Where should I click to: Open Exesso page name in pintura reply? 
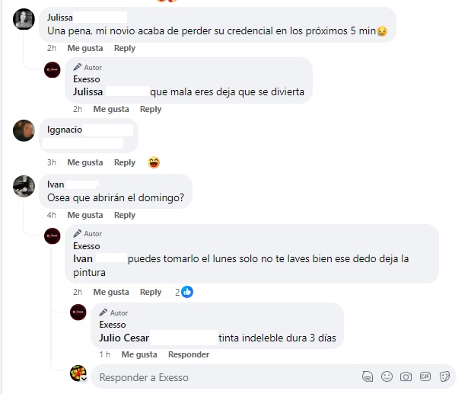pyautogui.click(x=87, y=246)
